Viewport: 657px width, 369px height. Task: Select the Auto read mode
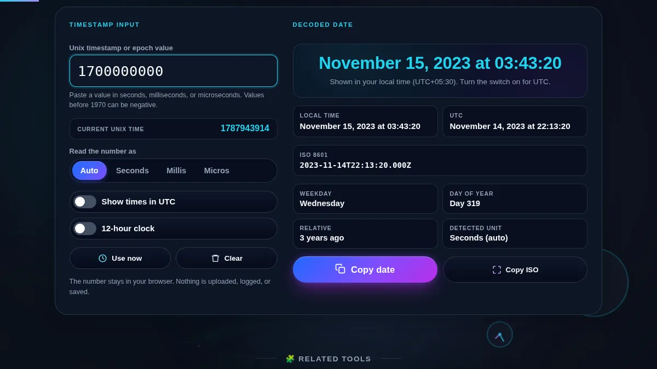[x=89, y=171]
